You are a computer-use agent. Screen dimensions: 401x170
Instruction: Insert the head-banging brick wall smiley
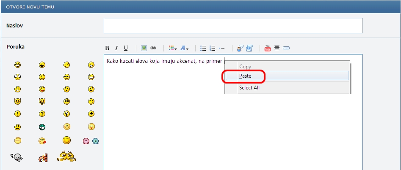pyautogui.click(x=42, y=158)
